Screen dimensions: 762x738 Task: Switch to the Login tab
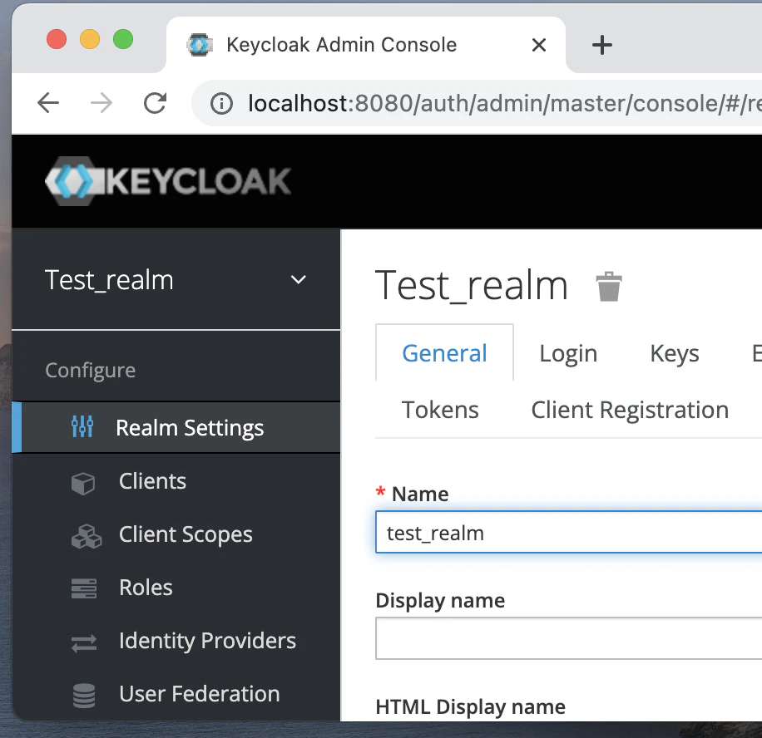[x=568, y=353]
